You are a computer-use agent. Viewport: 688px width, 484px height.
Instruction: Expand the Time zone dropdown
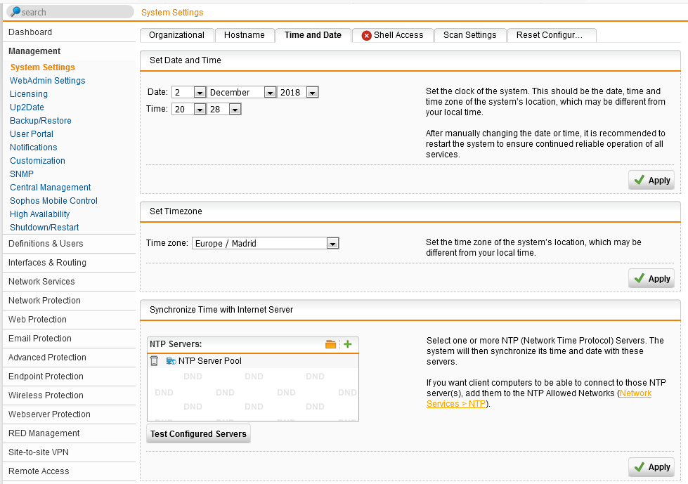333,244
